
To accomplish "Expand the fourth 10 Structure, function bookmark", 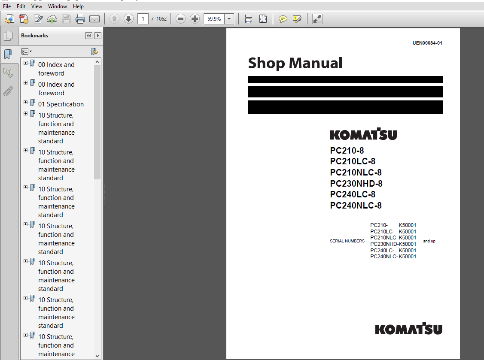I will point(26,224).
